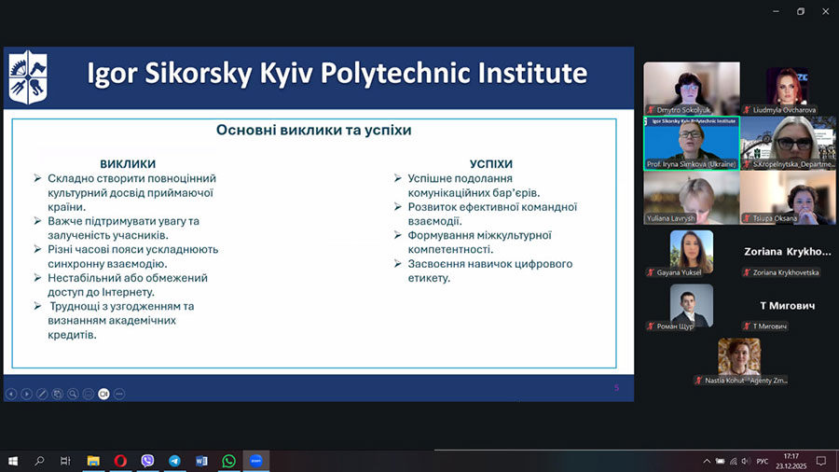Image resolution: width=839 pixels, height=472 pixels.
Task: Open Viber from taskbar
Action: 147,461
